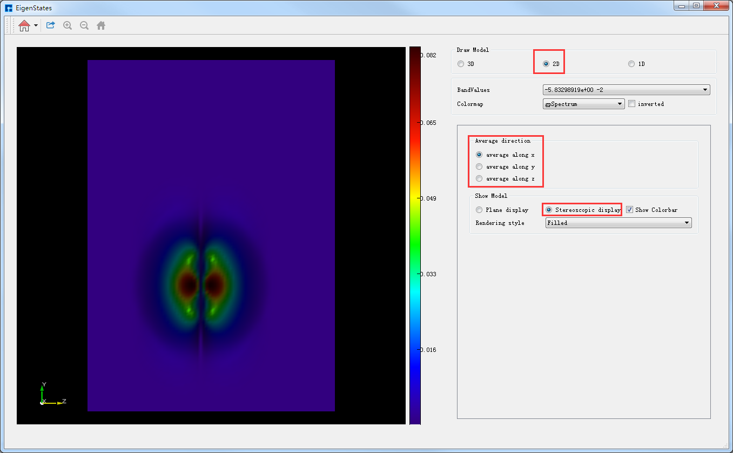Open the arrow next to red home icon
This screenshot has height=453, width=733.
pos(36,25)
